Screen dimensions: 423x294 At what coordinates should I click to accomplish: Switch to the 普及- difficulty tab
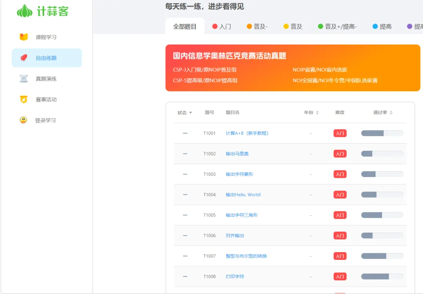pyautogui.click(x=257, y=27)
